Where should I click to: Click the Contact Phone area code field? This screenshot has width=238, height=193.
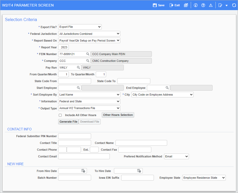tap(62, 150)
